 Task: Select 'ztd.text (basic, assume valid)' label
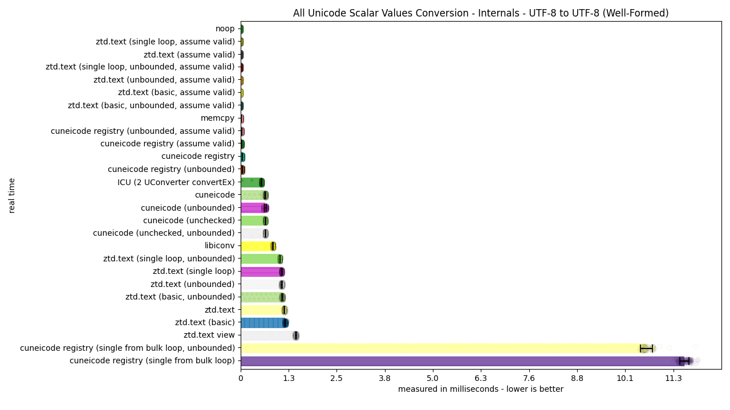(x=176, y=93)
